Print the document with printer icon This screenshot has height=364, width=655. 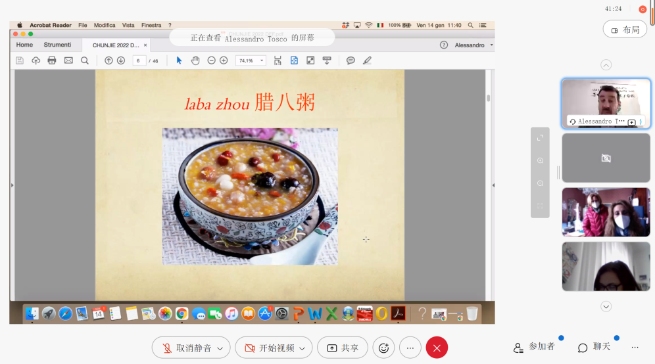pyautogui.click(x=52, y=60)
